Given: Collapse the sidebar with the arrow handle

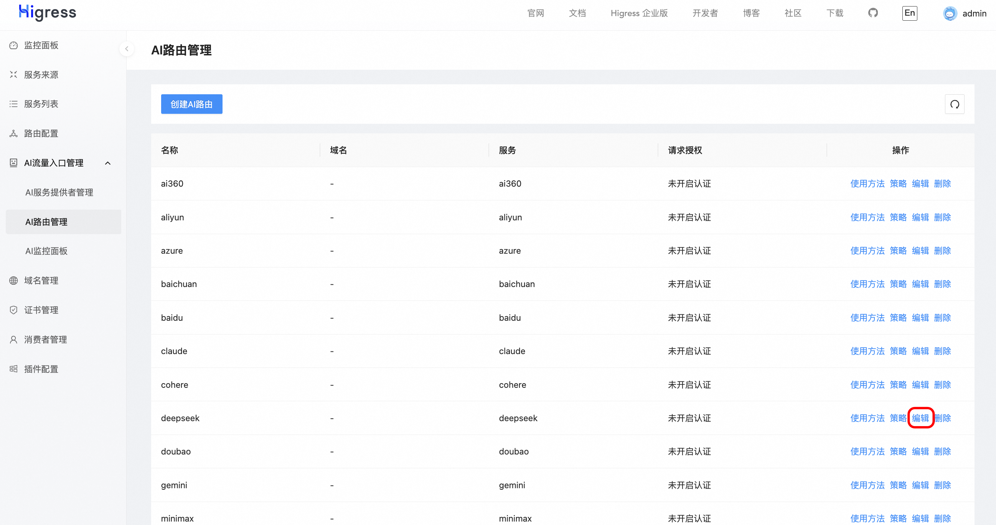Looking at the screenshot, I should pyautogui.click(x=127, y=49).
